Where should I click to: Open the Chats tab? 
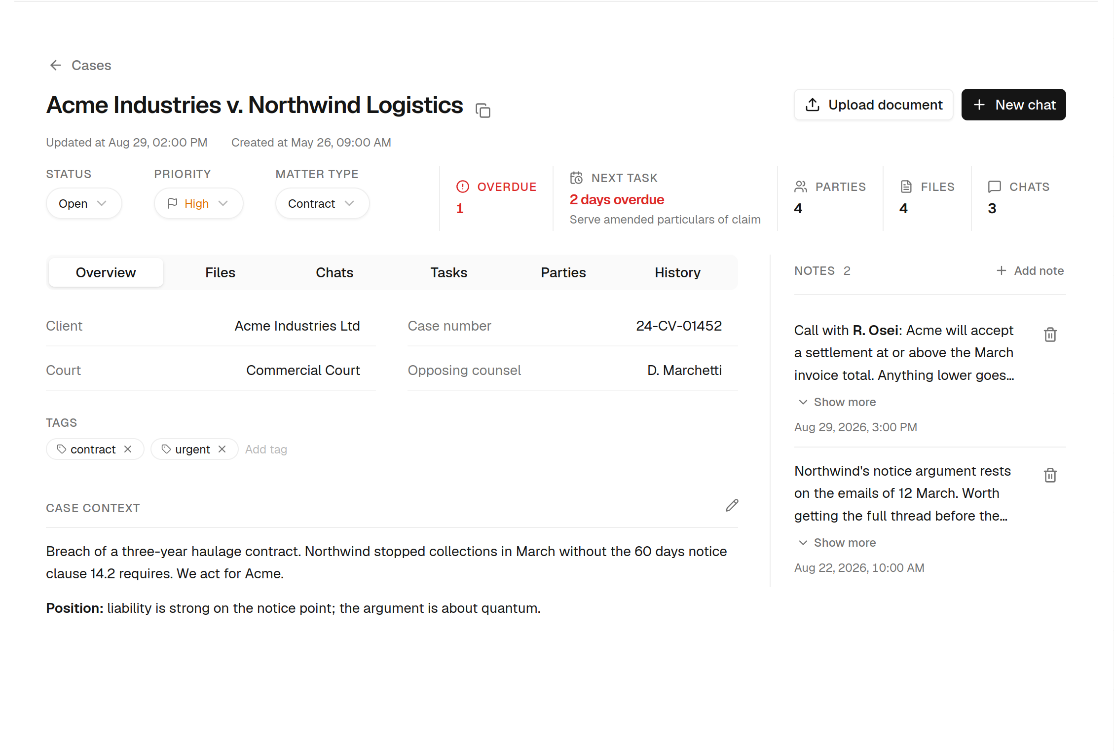pyautogui.click(x=334, y=272)
